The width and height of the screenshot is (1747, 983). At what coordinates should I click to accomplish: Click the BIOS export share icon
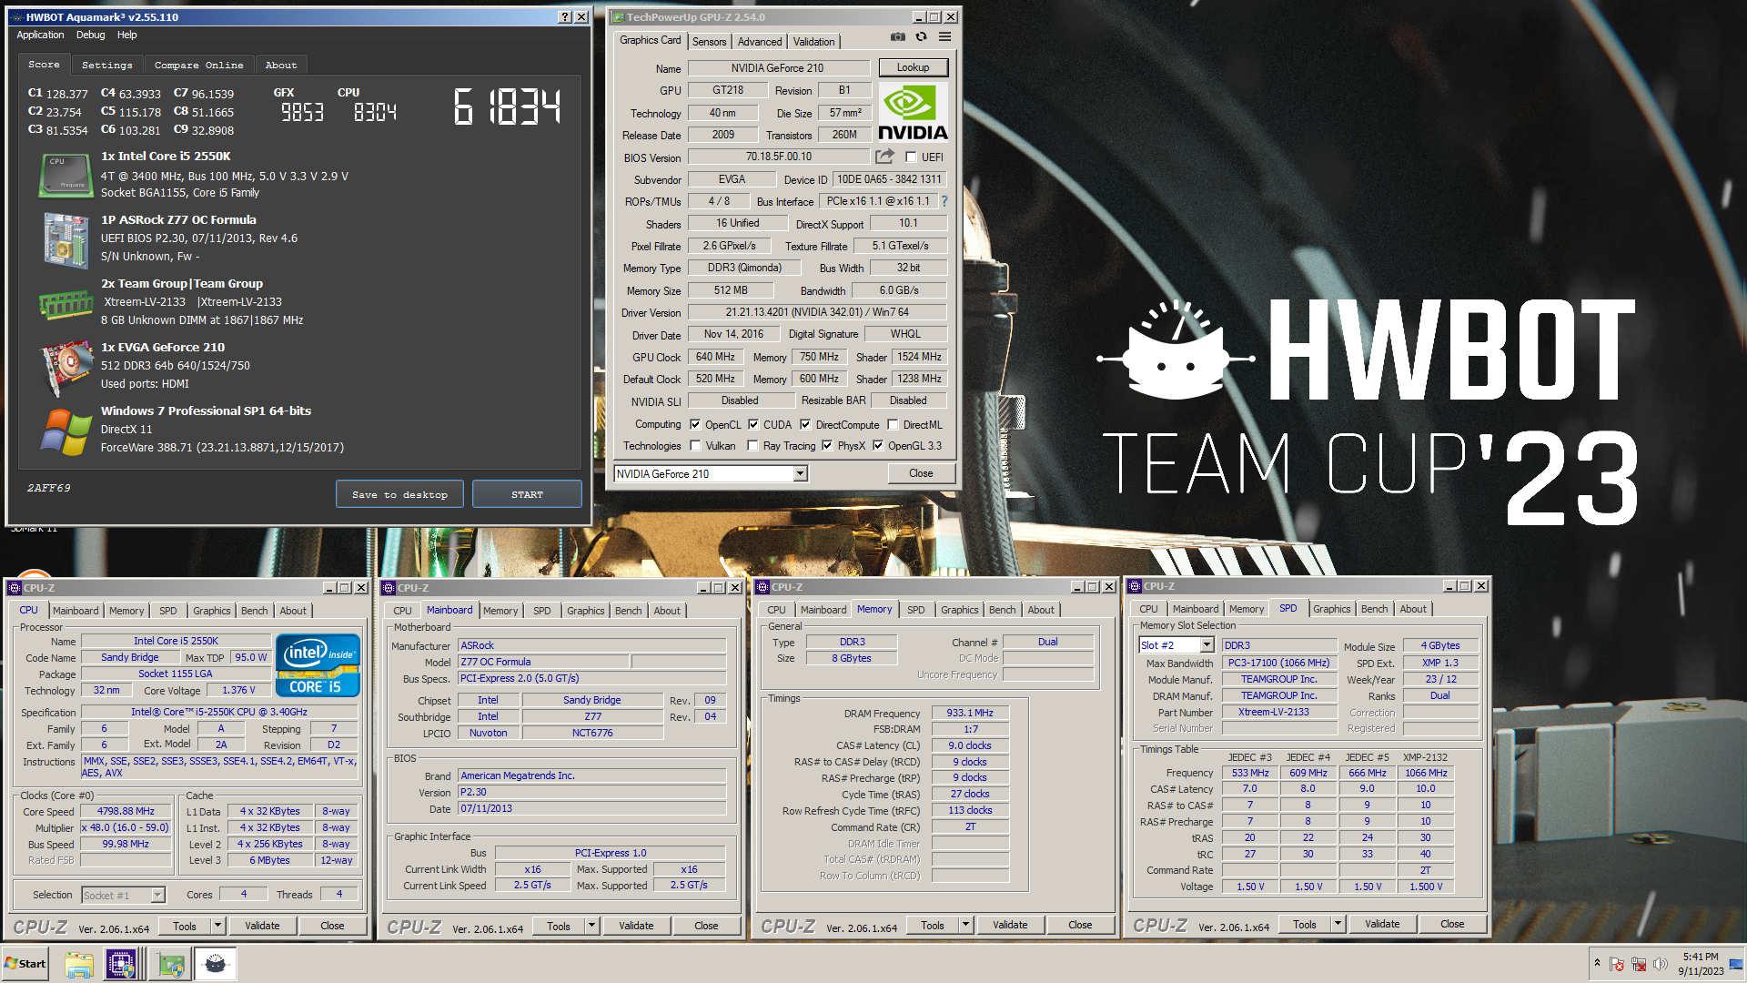coord(884,157)
